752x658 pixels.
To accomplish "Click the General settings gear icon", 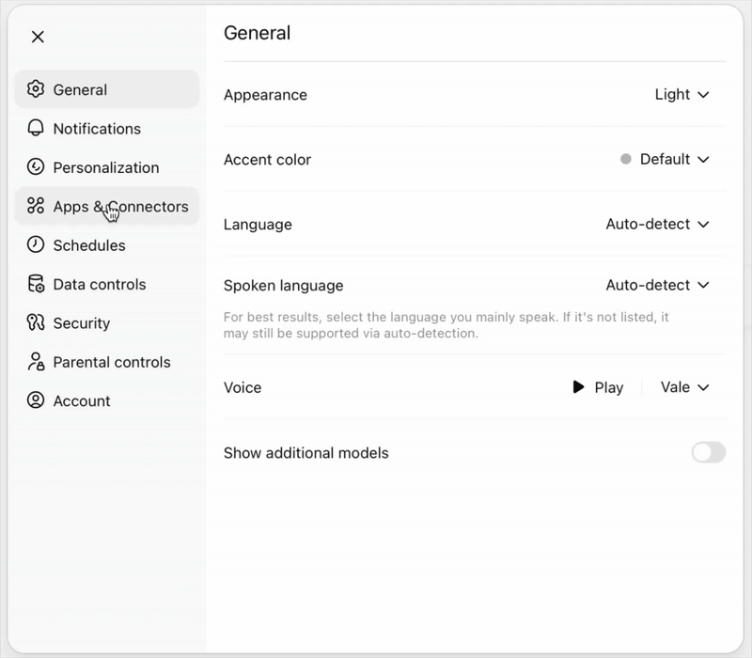I will [x=36, y=89].
